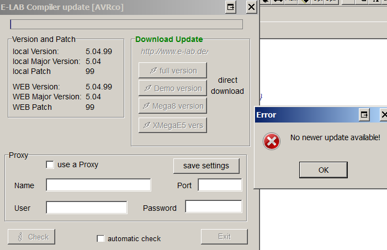Screen dimensions: 387x250
Task: Click the lightning icon on full version button
Action: tap(153, 71)
